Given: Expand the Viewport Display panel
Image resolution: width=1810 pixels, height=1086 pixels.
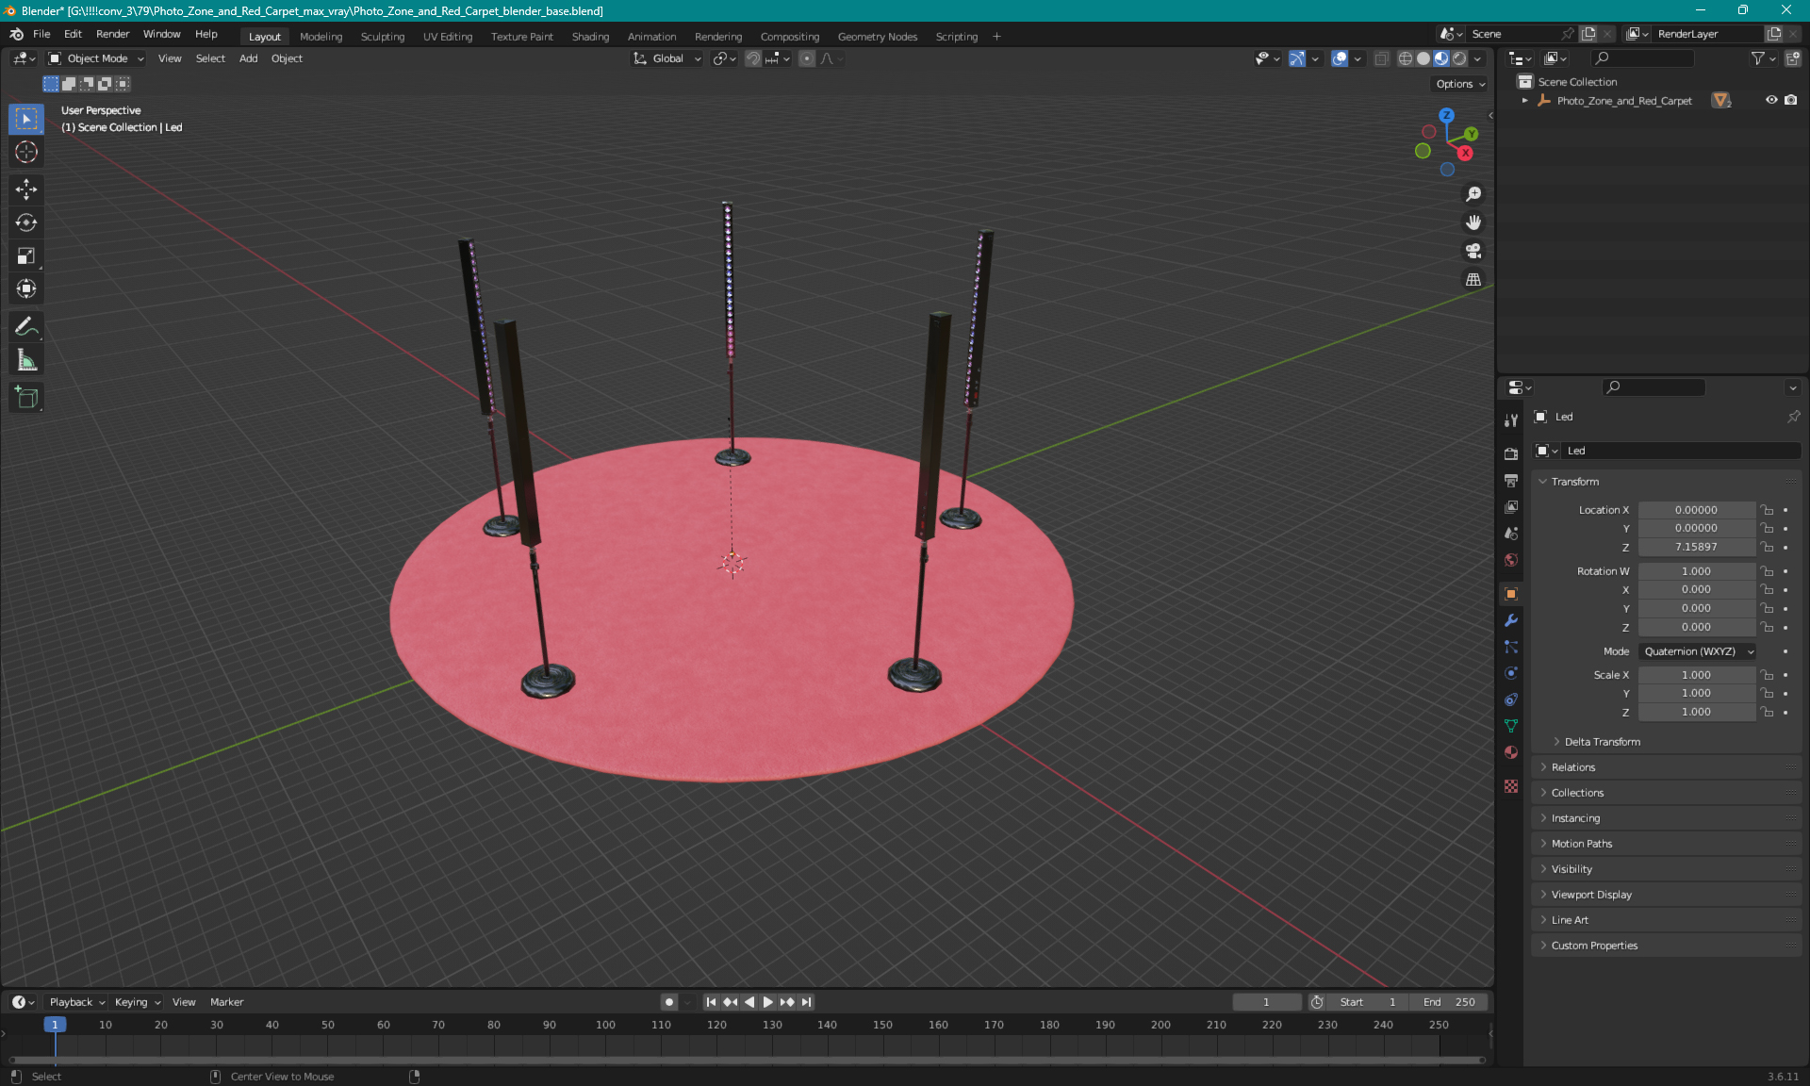Looking at the screenshot, I should point(1590,895).
